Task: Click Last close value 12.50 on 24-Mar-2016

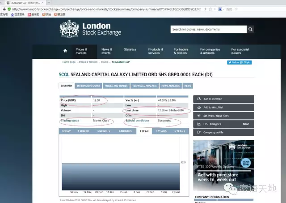Action: (x=171, y=110)
